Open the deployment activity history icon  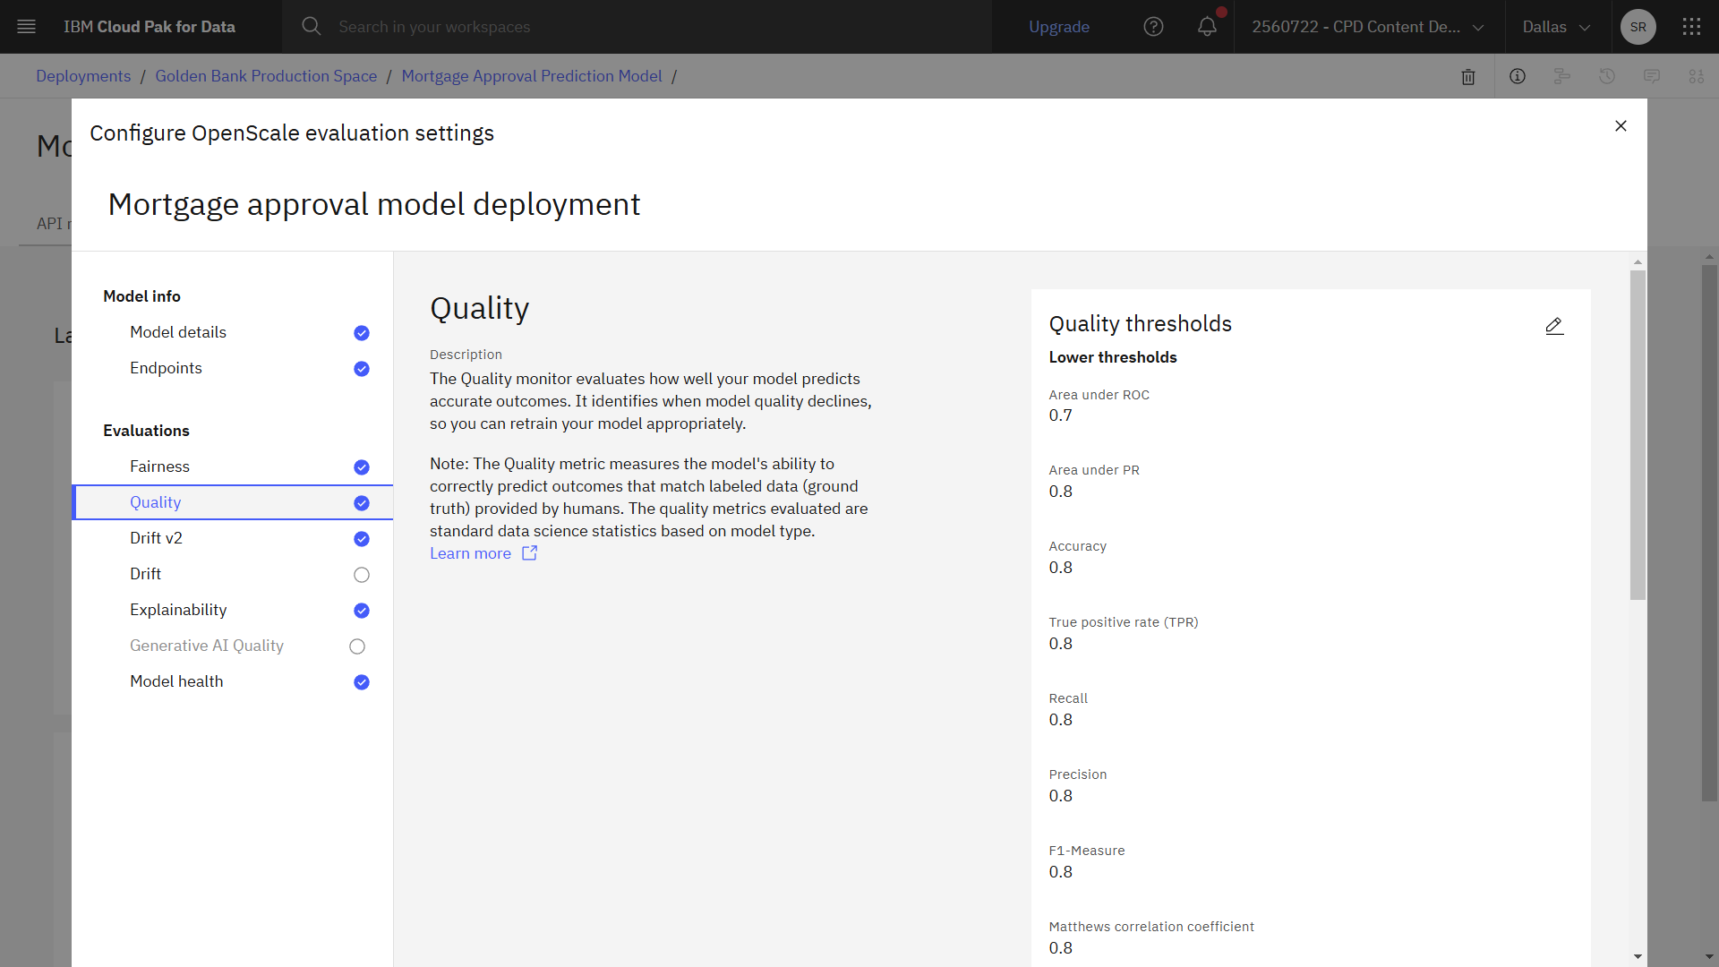tap(1607, 76)
